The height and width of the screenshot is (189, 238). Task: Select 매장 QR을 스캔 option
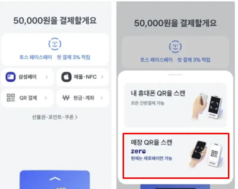point(176,156)
